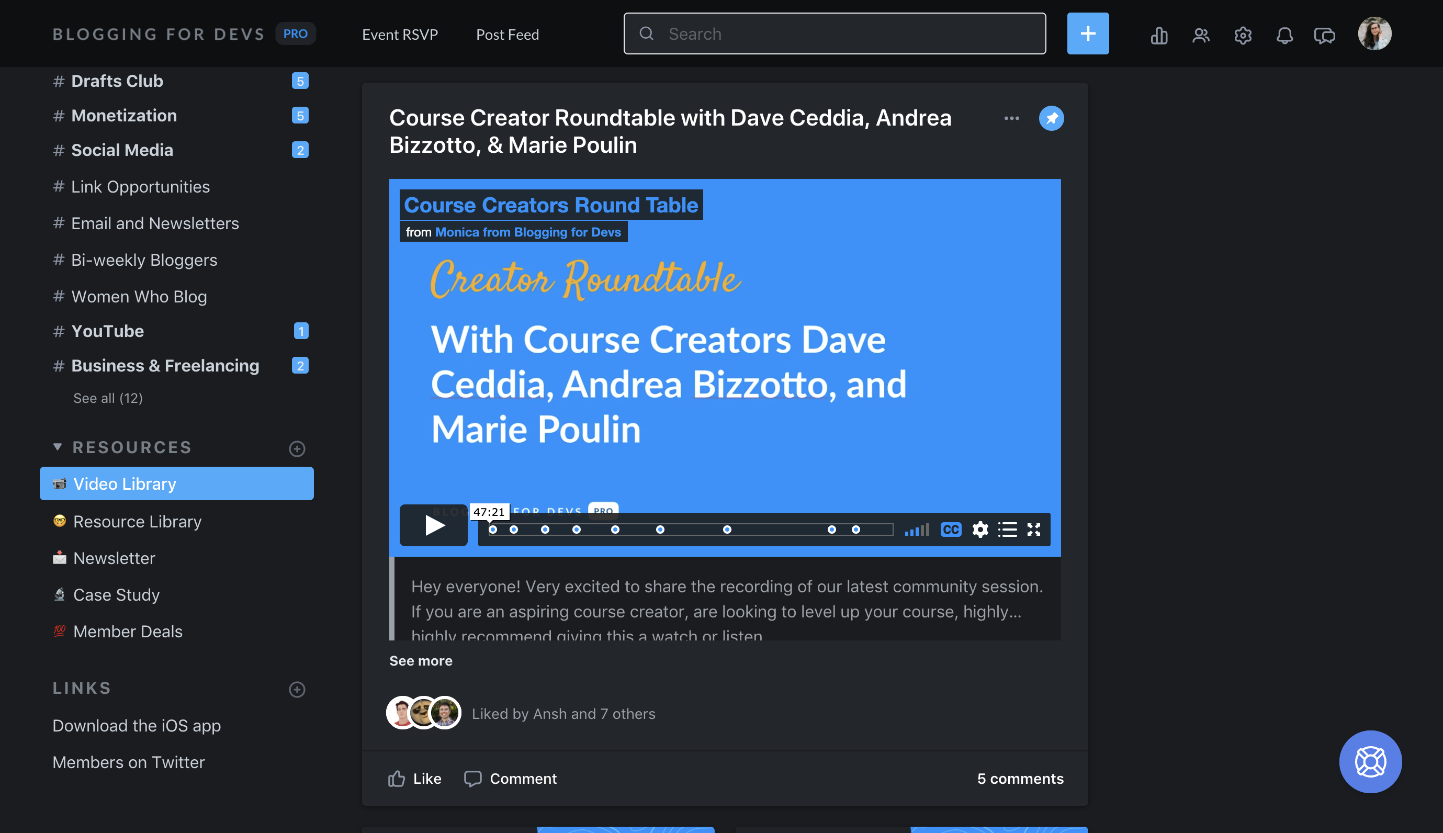
Task: Click the YouTube unread badge 1
Action: point(301,331)
